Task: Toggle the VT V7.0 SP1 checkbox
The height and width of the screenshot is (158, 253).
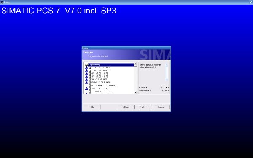Action: 89,91
